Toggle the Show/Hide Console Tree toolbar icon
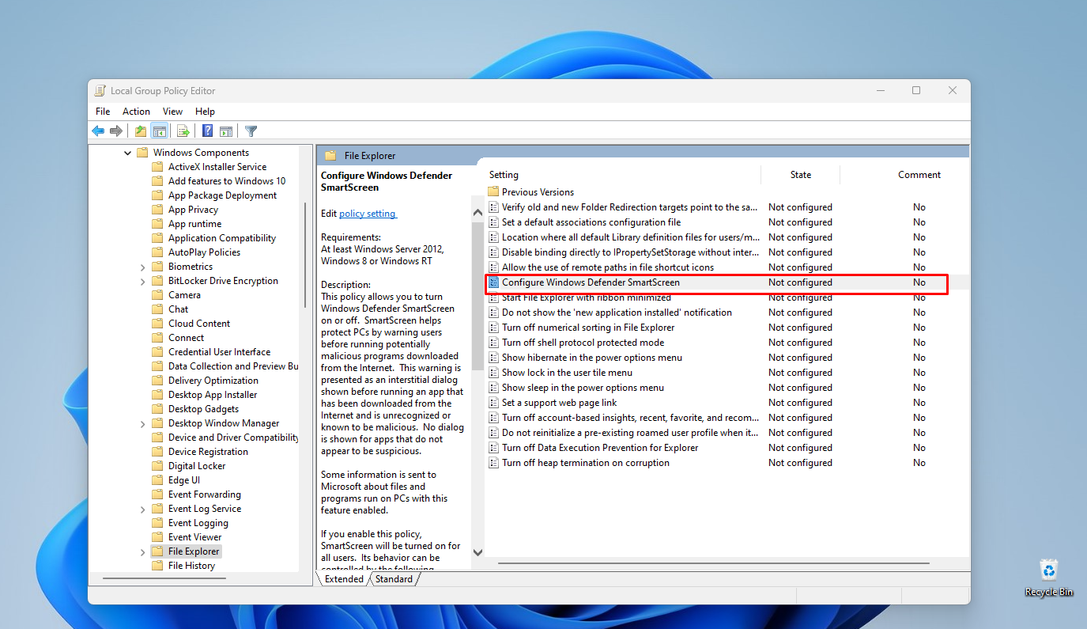This screenshot has width=1087, height=629. point(159,131)
